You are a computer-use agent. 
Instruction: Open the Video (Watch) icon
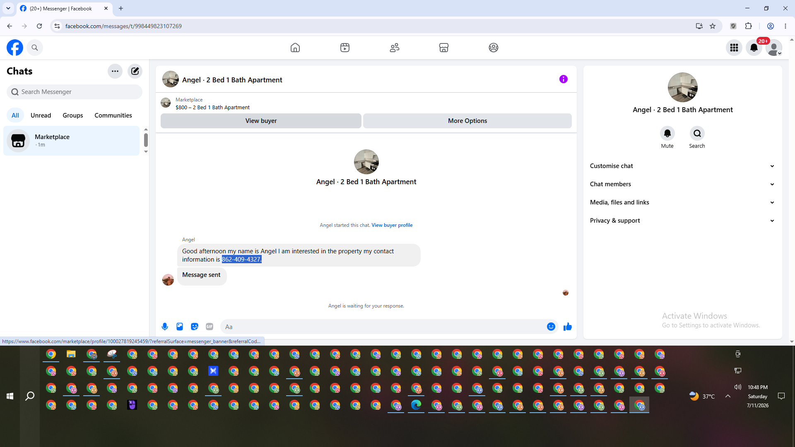(x=345, y=48)
